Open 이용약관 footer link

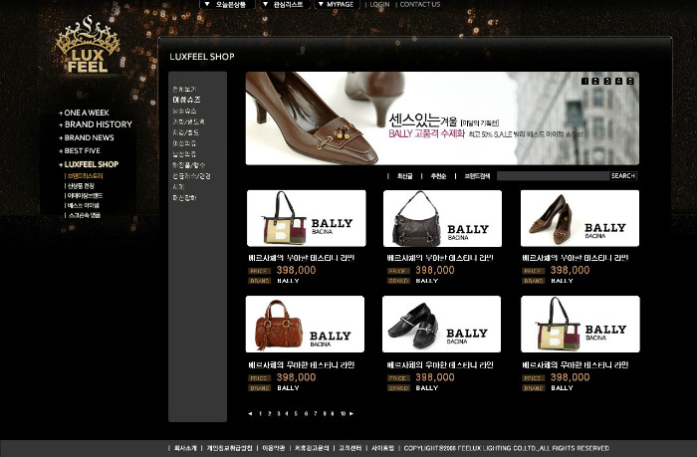pyautogui.click(x=274, y=448)
